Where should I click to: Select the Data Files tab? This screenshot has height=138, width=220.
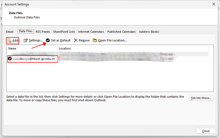coord(26,31)
